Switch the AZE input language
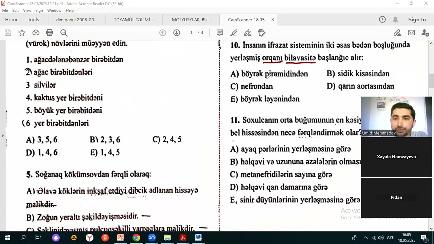The width and height of the screenshot is (434, 244). pos(390,238)
